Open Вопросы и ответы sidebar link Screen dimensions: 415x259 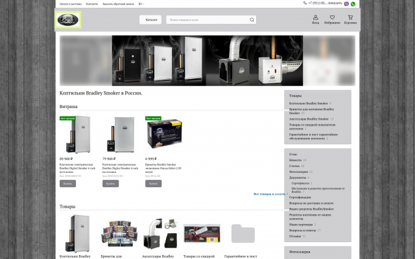(303, 231)
